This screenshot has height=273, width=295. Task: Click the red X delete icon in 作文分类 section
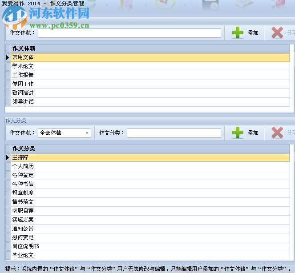coord(277,133)
